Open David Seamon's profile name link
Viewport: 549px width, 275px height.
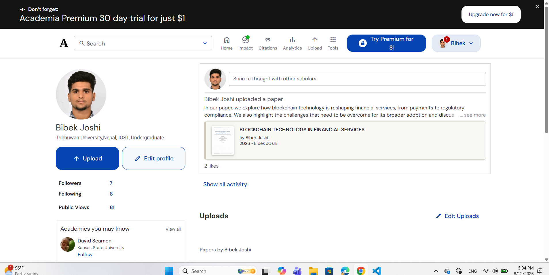click(94, 241)
